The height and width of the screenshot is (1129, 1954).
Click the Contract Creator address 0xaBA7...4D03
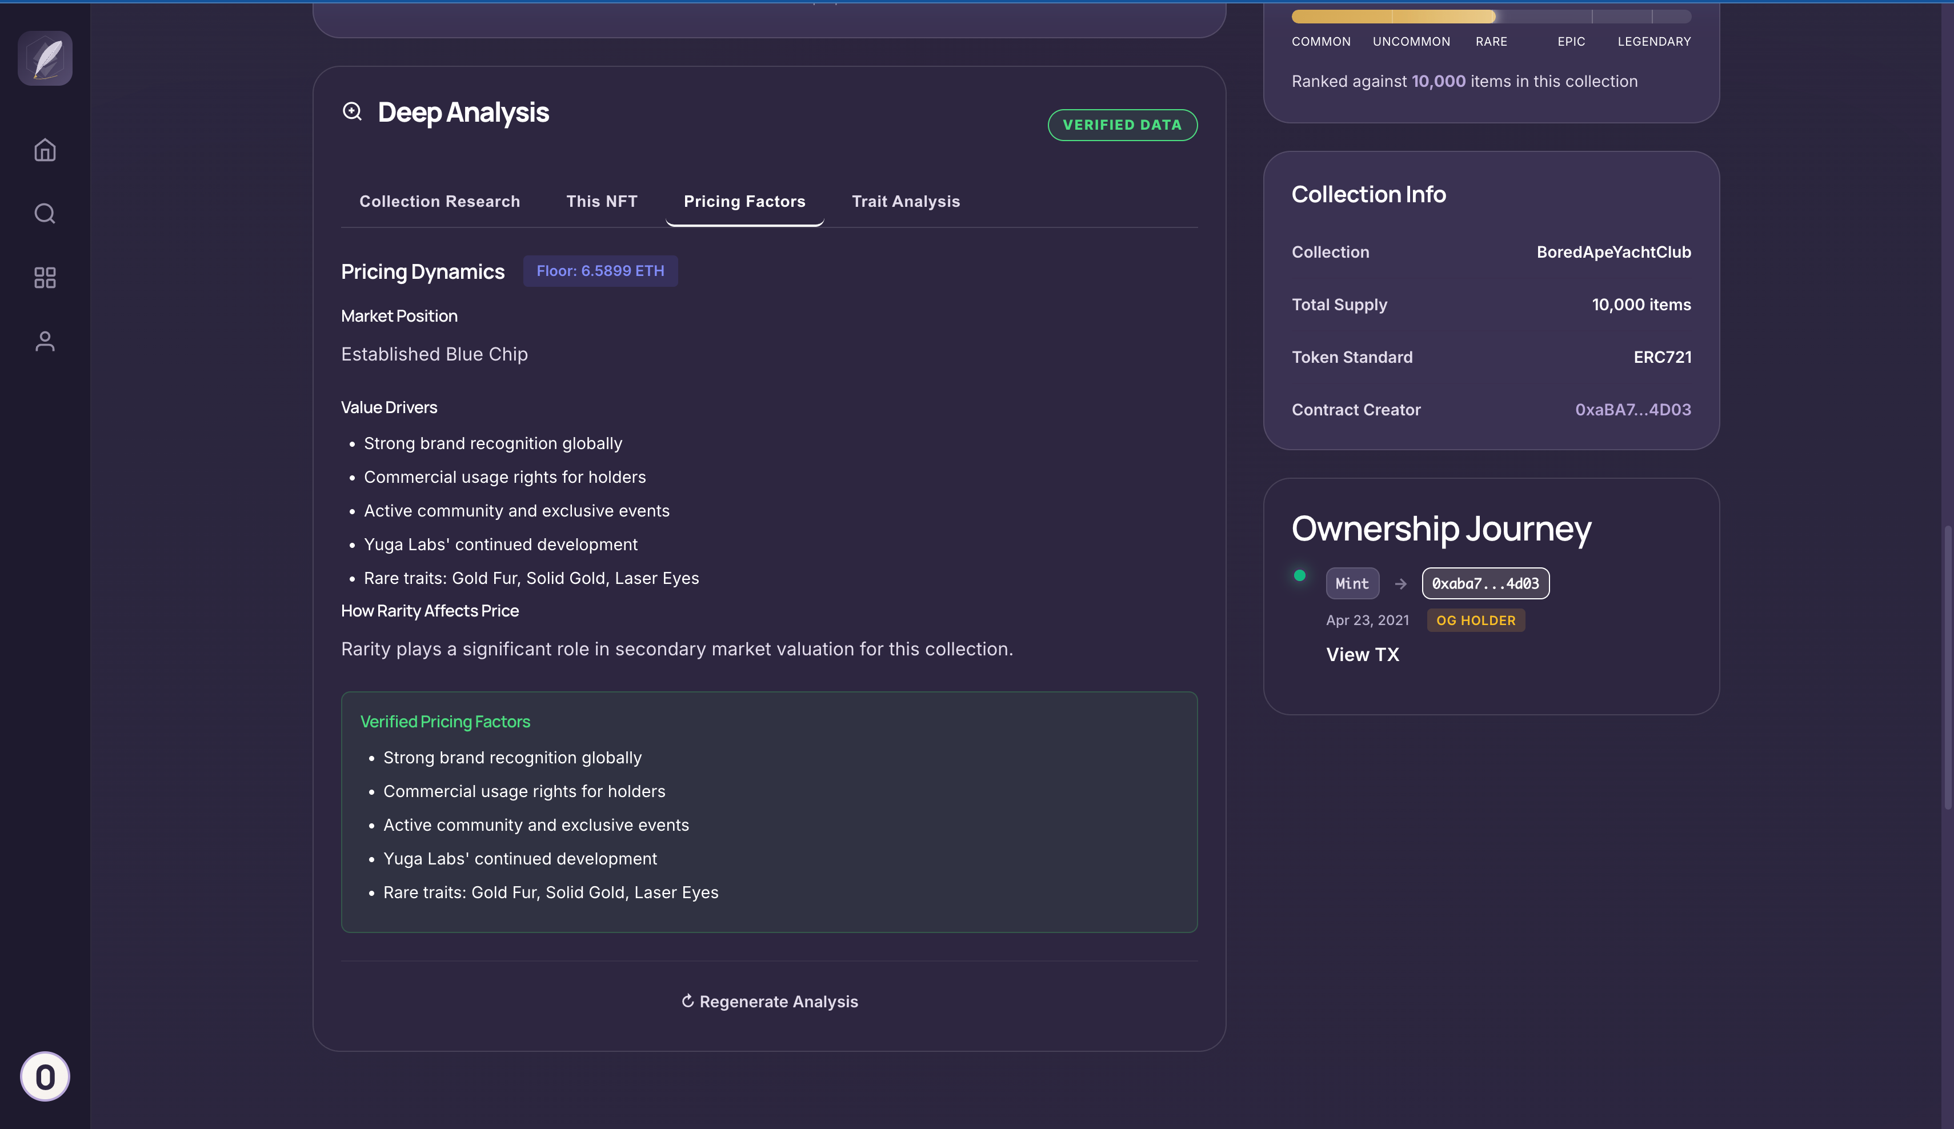(1632, 410)
